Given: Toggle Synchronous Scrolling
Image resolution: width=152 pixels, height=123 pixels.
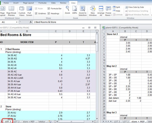Looking at the screenshot, I should [x=136, y=11].
